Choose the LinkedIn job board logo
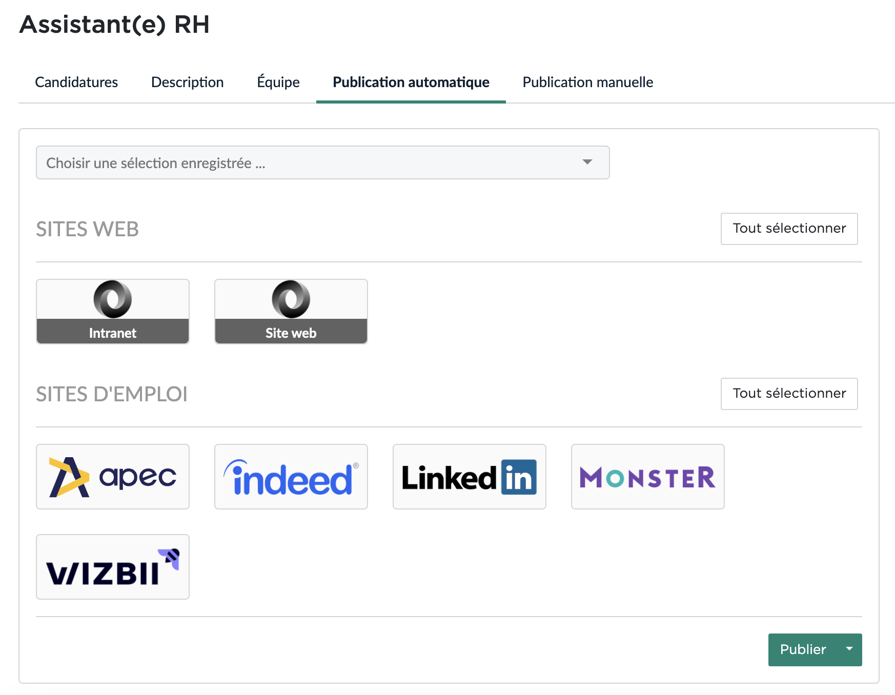This screenshot has height=695, width=895. click(x=470, y=477)
